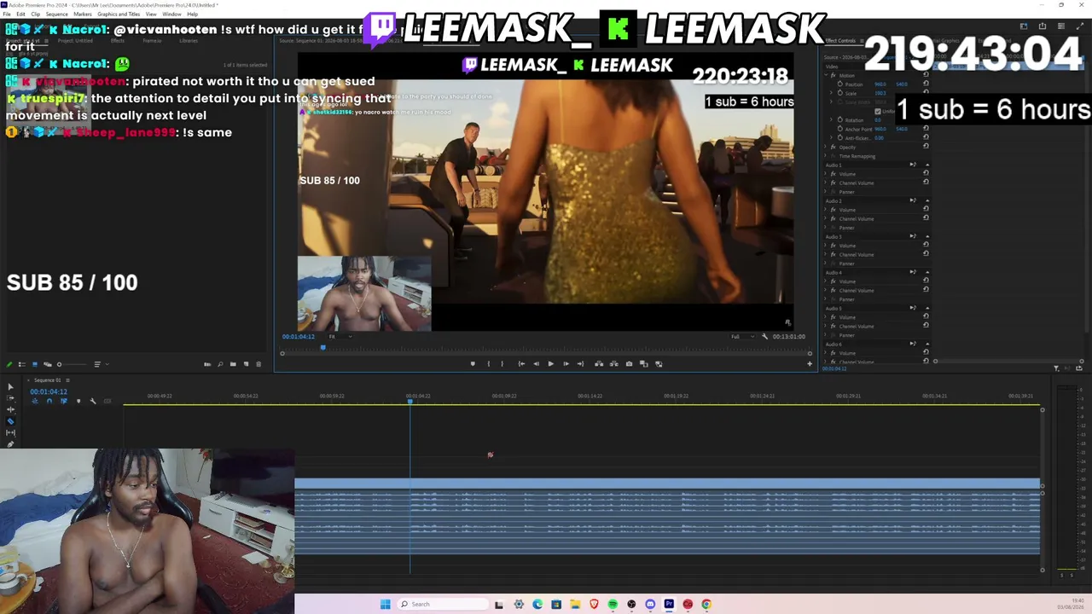
Task: Toggle Position animation stopwatch
Action: (x=839, y=84)
